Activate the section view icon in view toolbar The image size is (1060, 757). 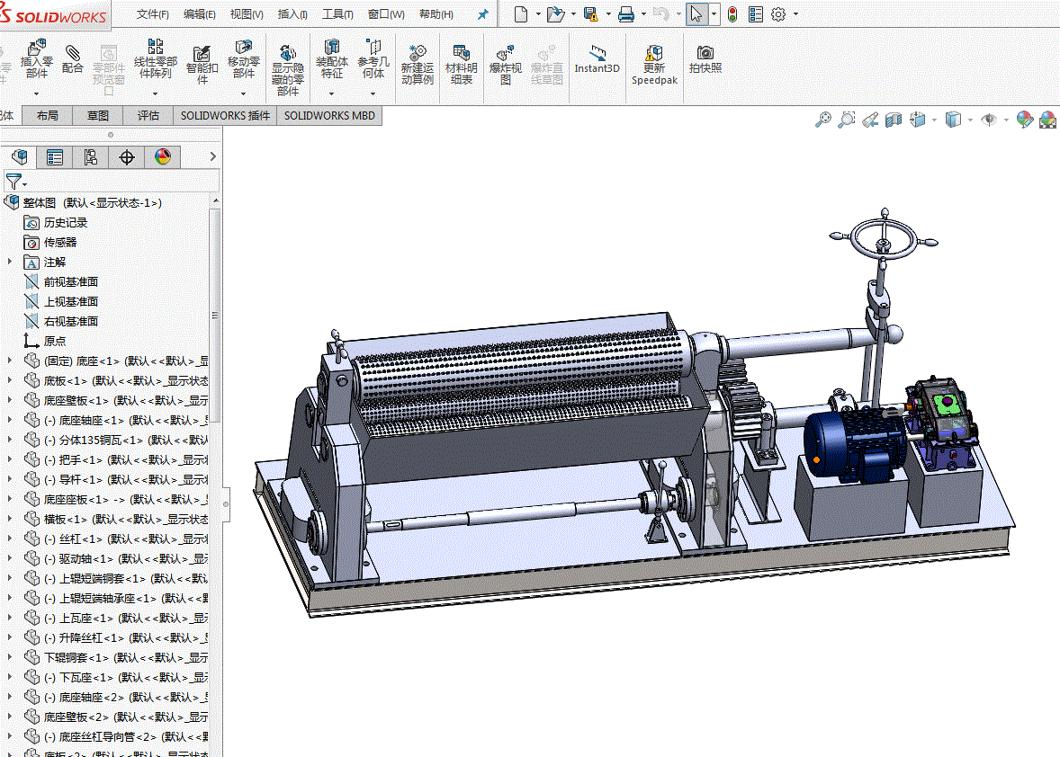pos(894,120)
